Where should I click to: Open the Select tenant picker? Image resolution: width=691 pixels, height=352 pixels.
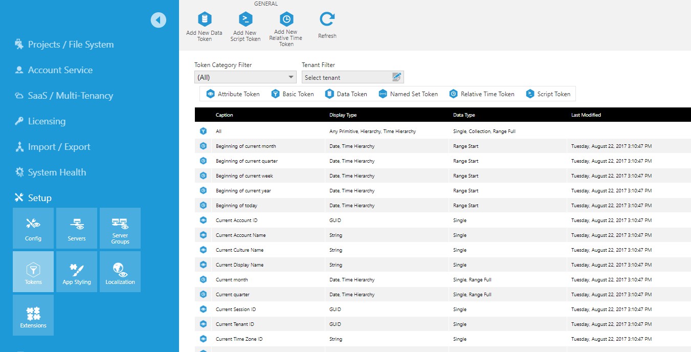(352, 77)
